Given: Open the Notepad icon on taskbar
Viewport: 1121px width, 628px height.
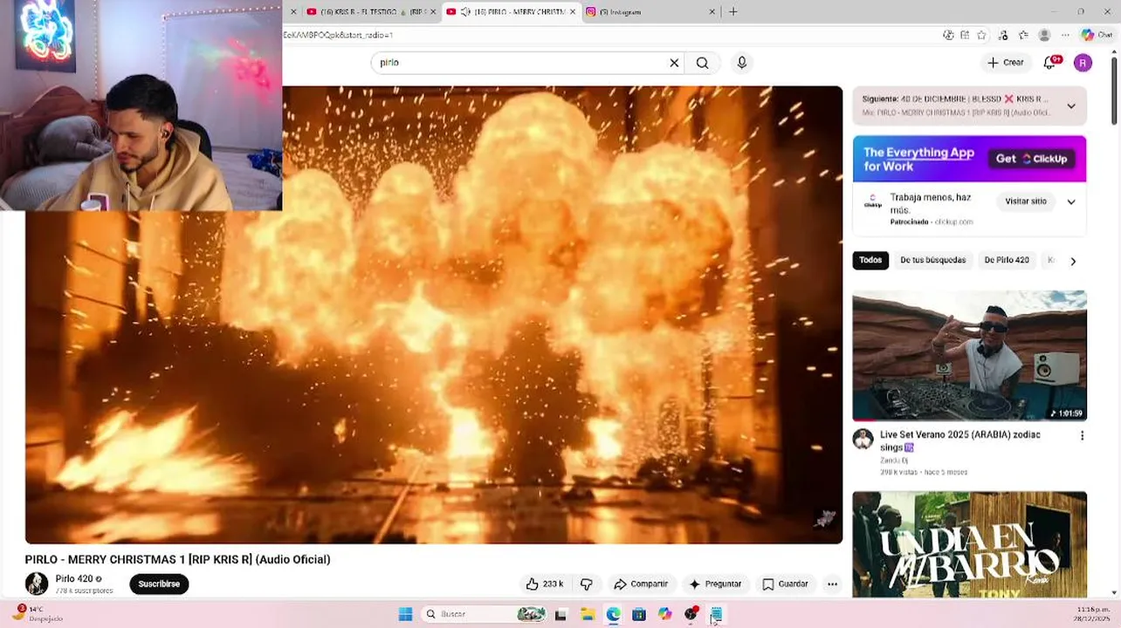Looking at the screenshot, I should click(716, 614).
